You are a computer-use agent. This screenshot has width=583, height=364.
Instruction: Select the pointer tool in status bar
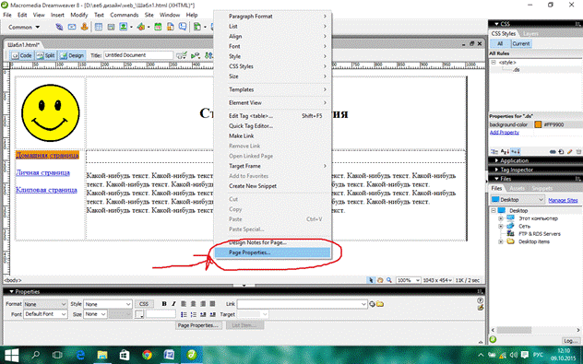tap(371, 280)
